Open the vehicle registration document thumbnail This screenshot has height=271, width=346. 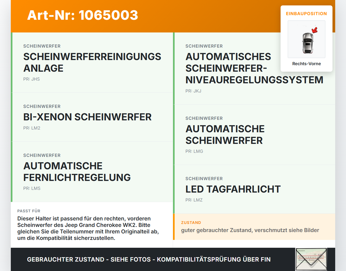pos(311,259)
